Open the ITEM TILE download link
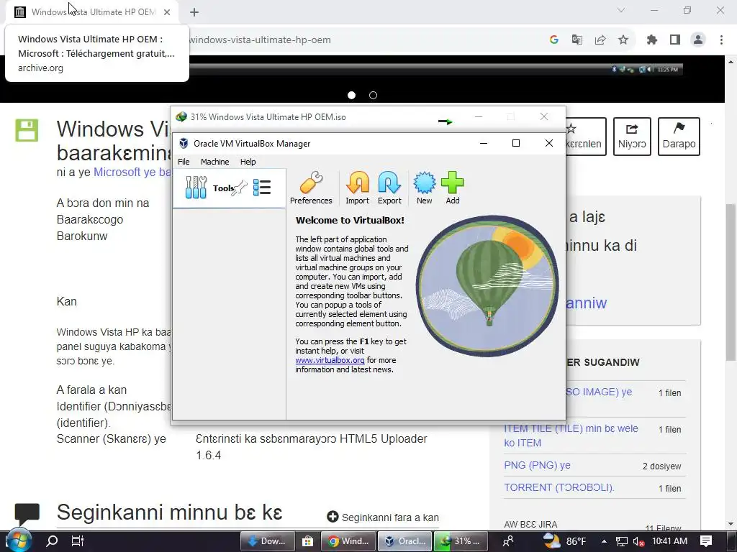 click(571, 436)
